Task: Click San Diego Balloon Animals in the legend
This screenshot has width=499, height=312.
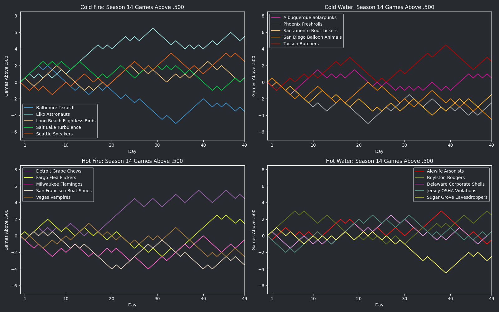Action: pos(312,37)
